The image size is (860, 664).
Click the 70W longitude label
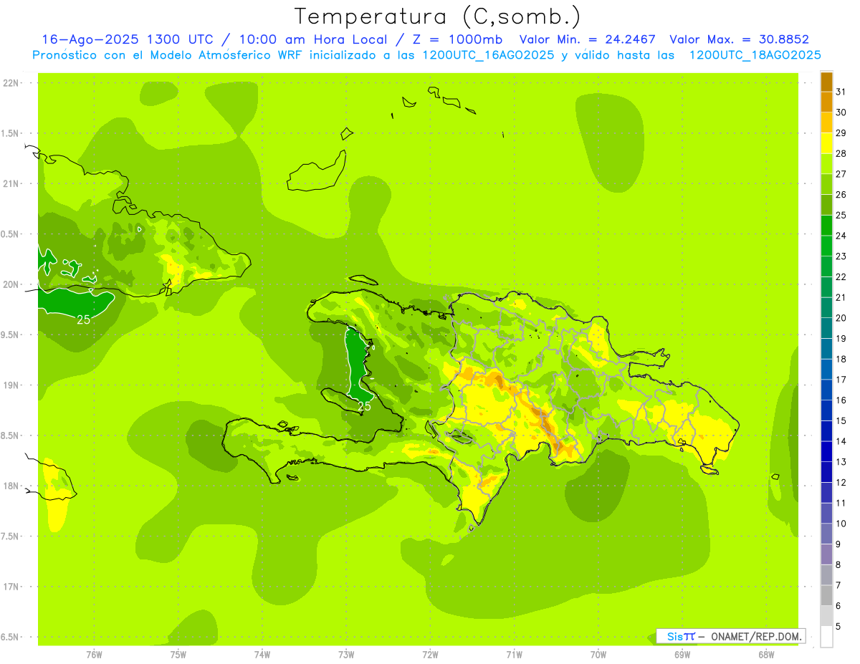[x=598, y=655]
